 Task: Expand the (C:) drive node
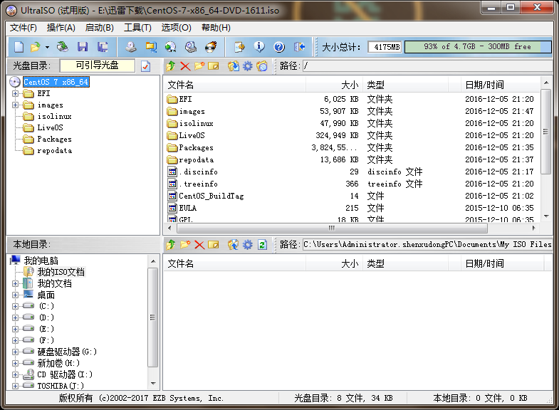[16, 307]
